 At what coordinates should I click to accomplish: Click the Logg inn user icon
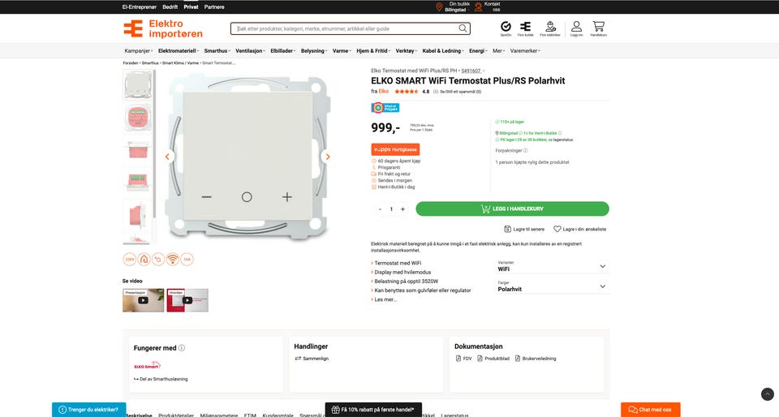pos(576,27)
